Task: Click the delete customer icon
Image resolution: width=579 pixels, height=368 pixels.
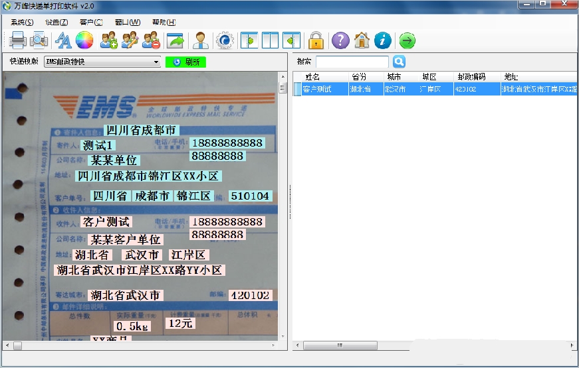Action: [x=152, y=40]
